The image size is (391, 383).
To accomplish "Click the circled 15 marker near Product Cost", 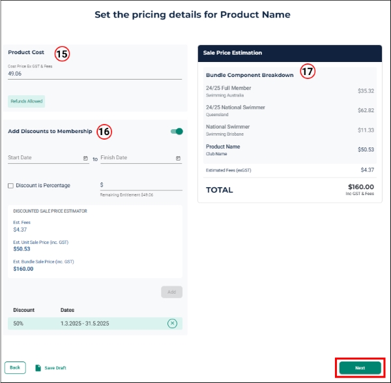I will (62, 54).
